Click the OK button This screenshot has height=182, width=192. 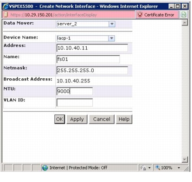pyautogui.click(x=59, y=119)
